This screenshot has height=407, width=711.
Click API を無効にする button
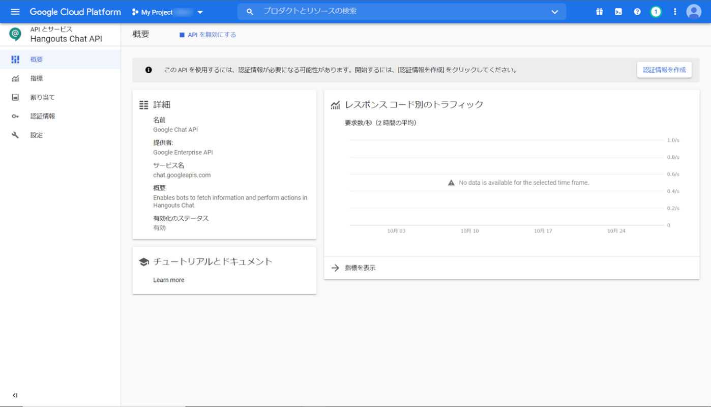pos(208,35)
